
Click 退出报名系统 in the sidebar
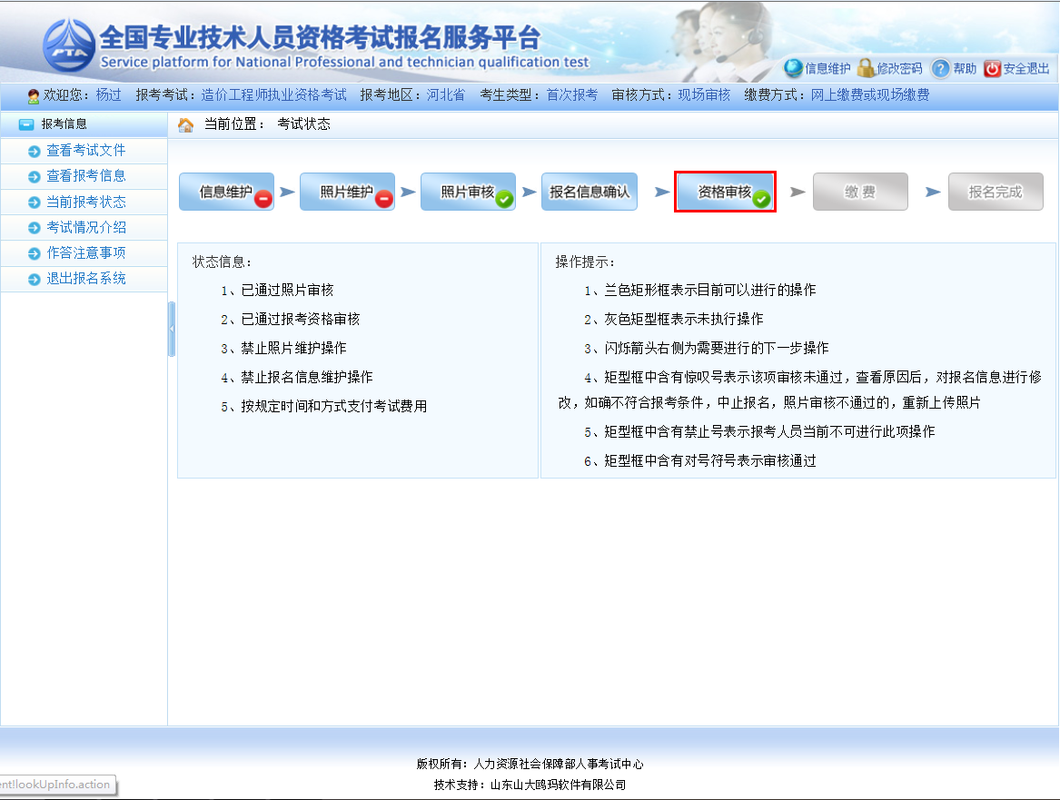[x=85, y=279]
